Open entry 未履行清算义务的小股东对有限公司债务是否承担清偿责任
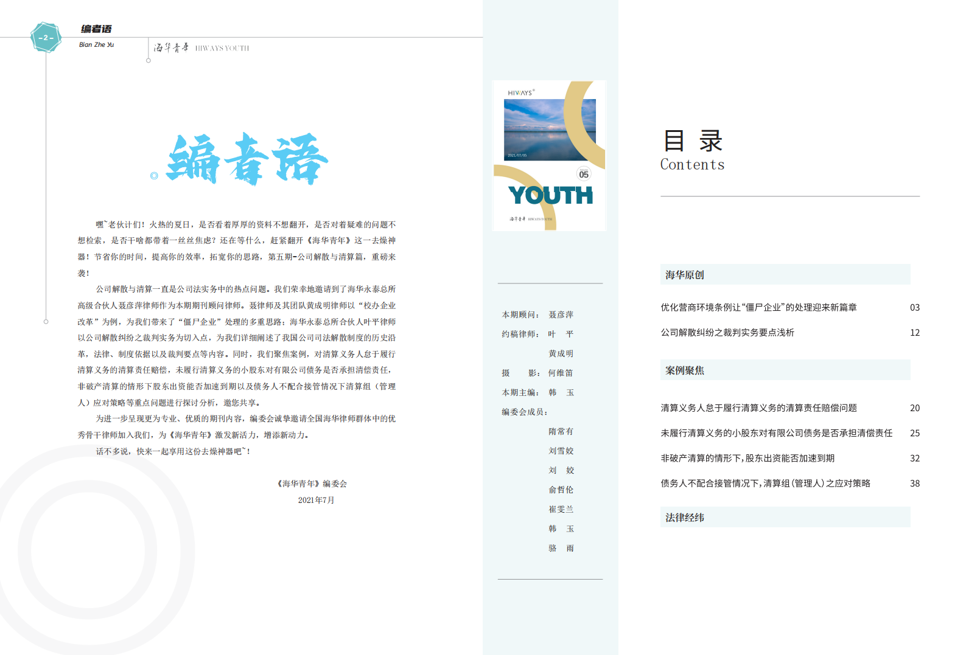 click(777, 433)
